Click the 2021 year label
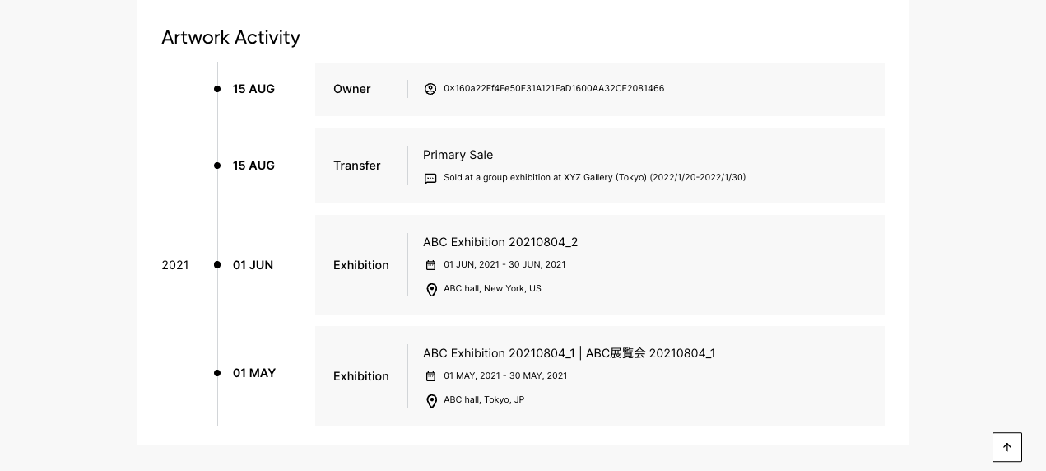This screenshot has width=1046, height=471. coord(175,265)
